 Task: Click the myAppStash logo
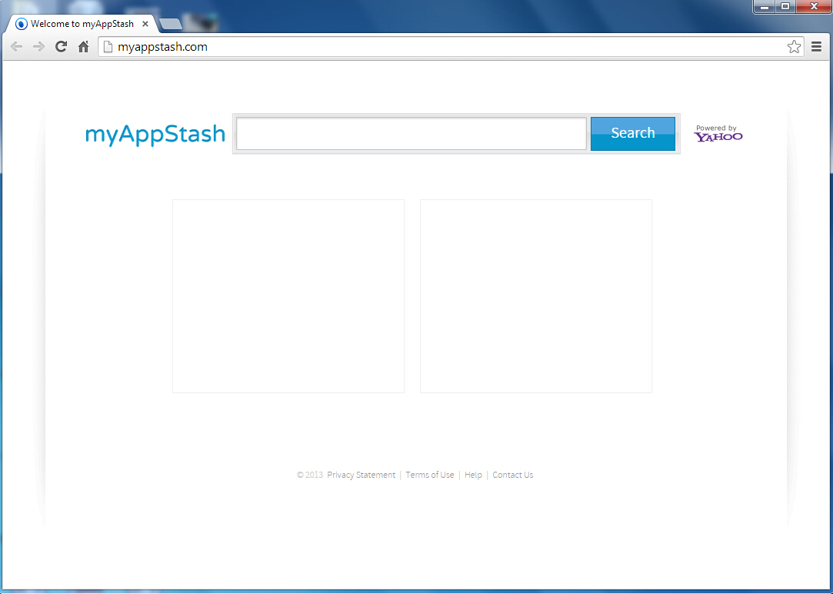click(x=155, y=134)
